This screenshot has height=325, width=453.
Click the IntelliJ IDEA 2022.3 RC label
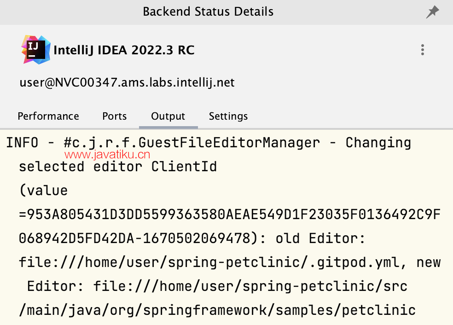pos(124,50)
